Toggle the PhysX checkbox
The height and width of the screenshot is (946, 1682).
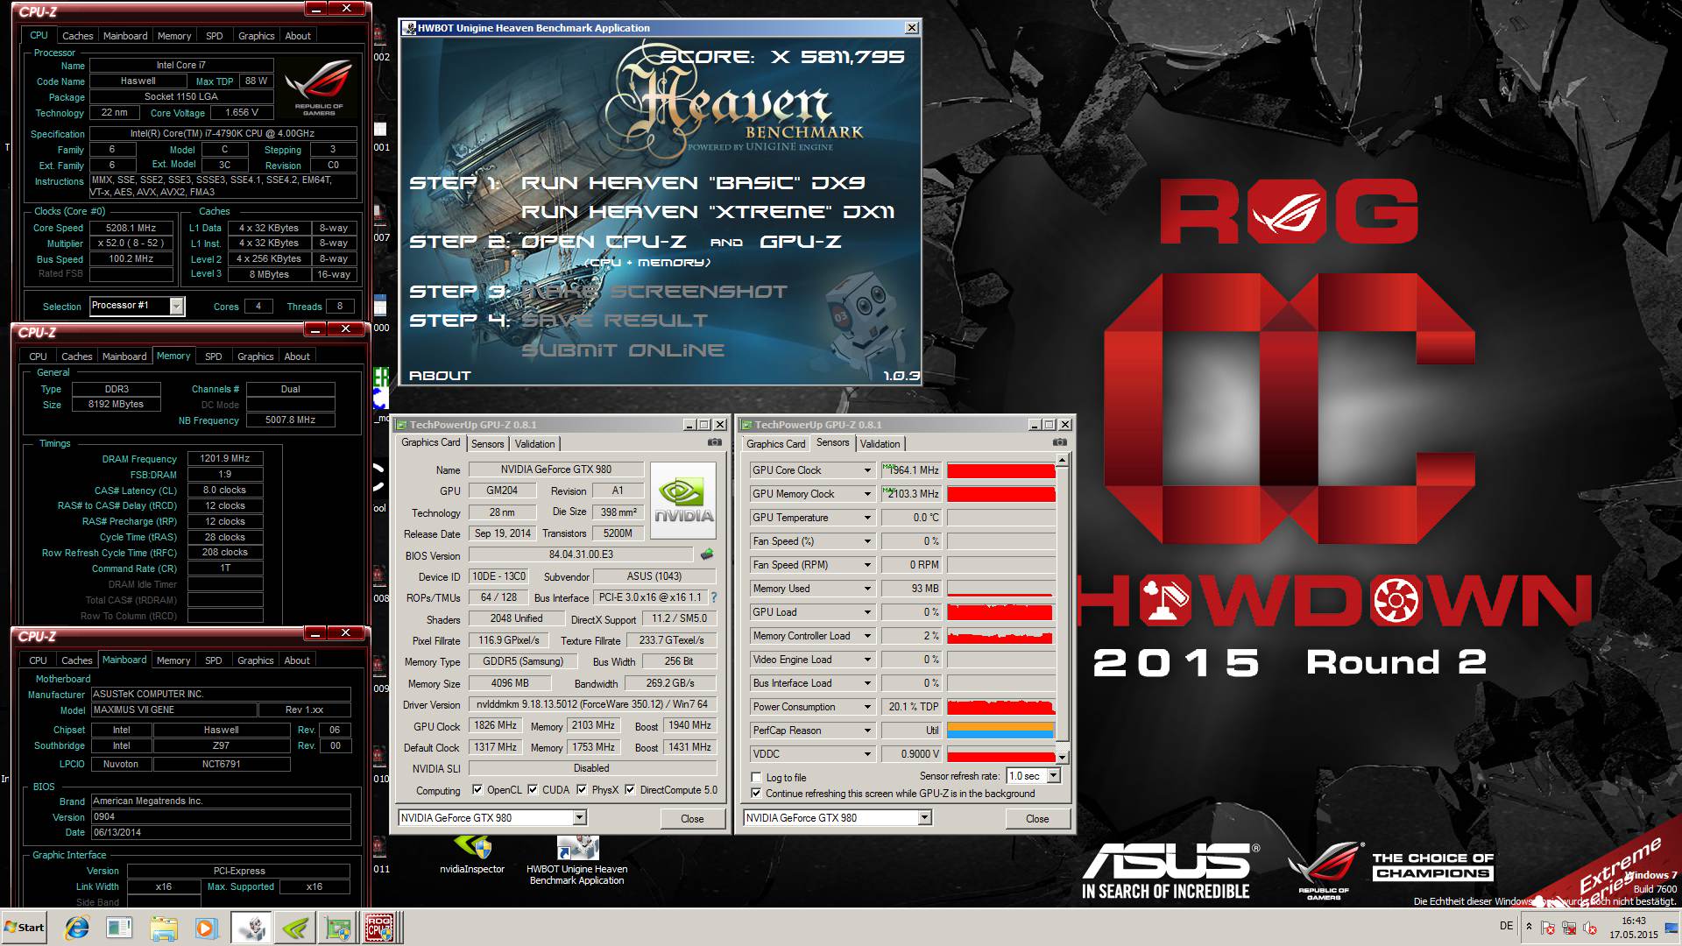[x=582, y=789]
